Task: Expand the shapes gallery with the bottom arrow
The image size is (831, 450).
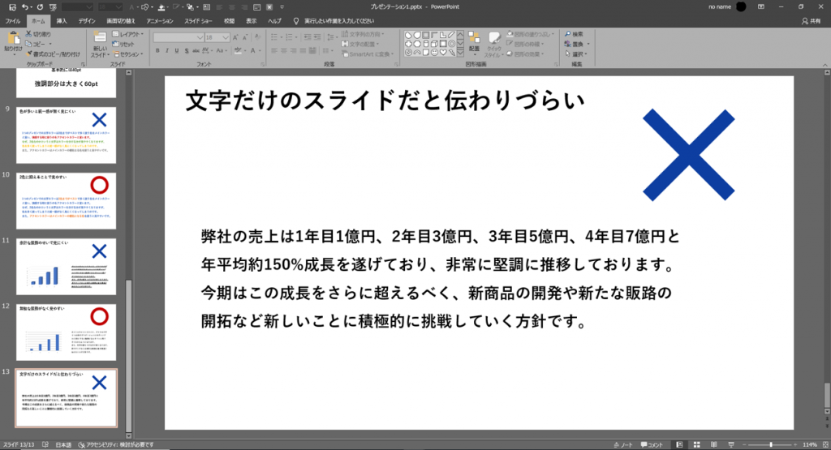Action: coord(460,53)
